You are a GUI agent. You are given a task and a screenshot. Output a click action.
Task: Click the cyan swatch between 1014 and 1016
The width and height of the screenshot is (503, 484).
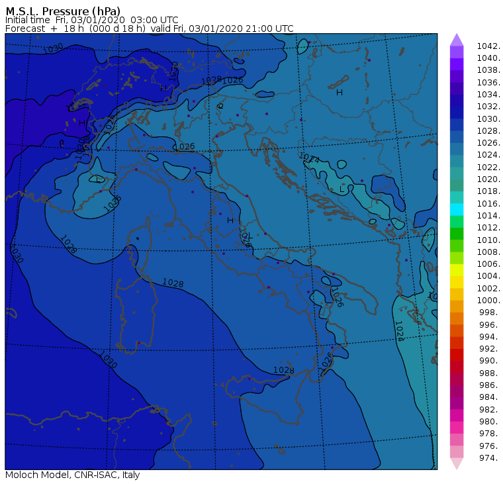click(x=457, y=209)
